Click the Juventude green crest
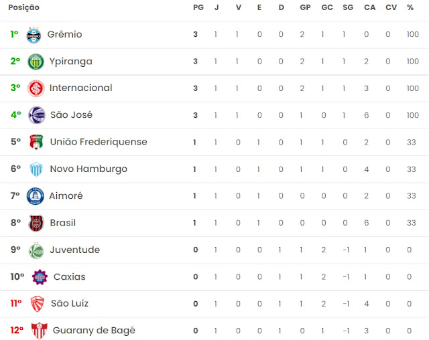This screenshot has width=429, height=340. coord(36,250)
